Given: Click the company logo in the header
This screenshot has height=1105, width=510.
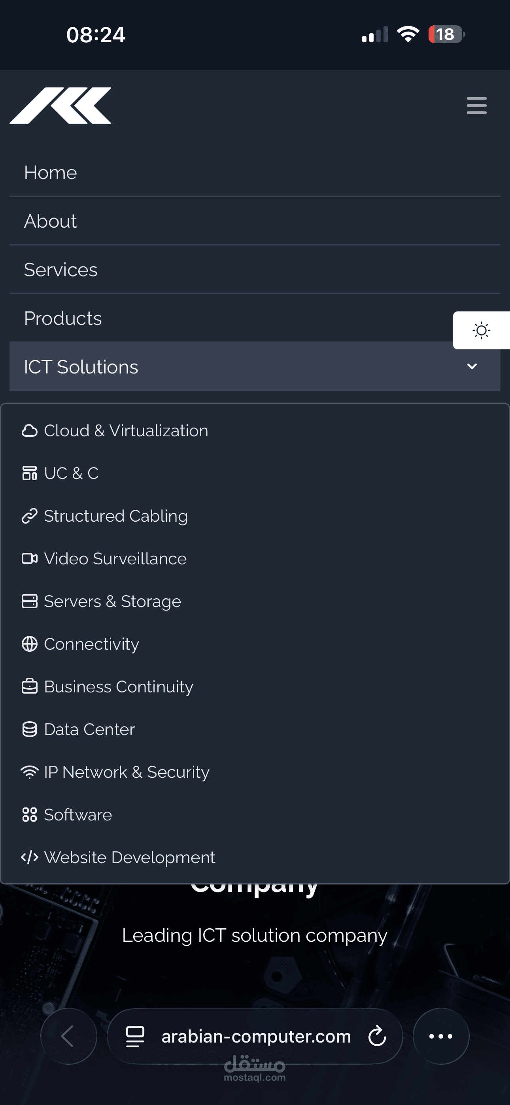Looking at the screenshot, I should click(60, 106).
